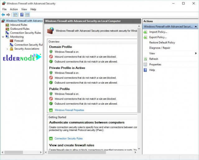The image size is (199, 160).
Task: Click Restore Default Policy action
Action: (162, 43)
